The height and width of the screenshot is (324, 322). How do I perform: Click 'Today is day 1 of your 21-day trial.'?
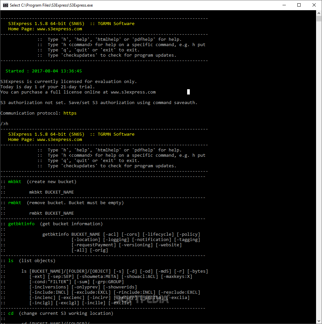47,87
